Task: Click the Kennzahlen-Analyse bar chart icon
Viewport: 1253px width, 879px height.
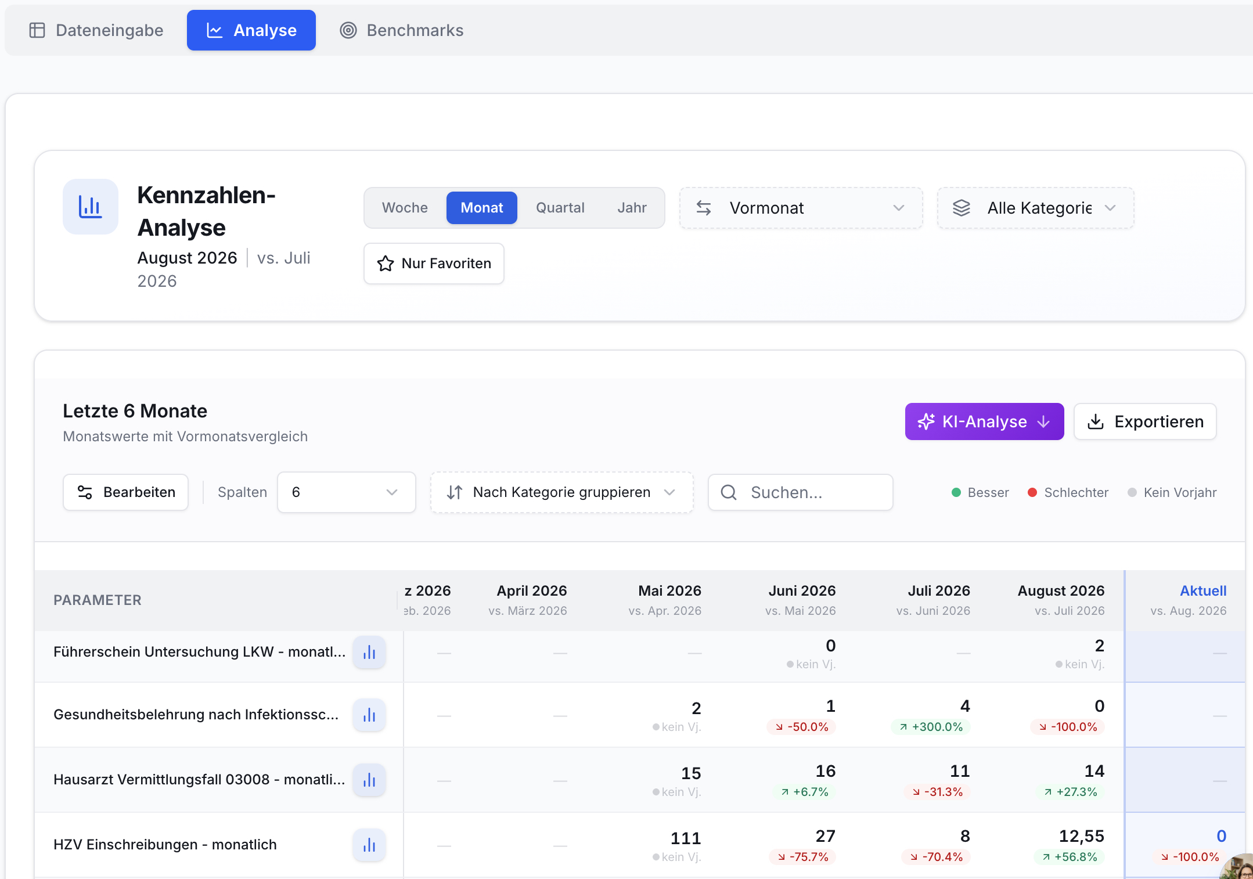Action: pyautogui.click(x=91, y=207)
